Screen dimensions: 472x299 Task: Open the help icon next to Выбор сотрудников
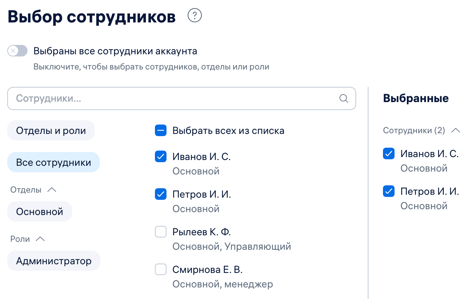(x=194, y=16)
